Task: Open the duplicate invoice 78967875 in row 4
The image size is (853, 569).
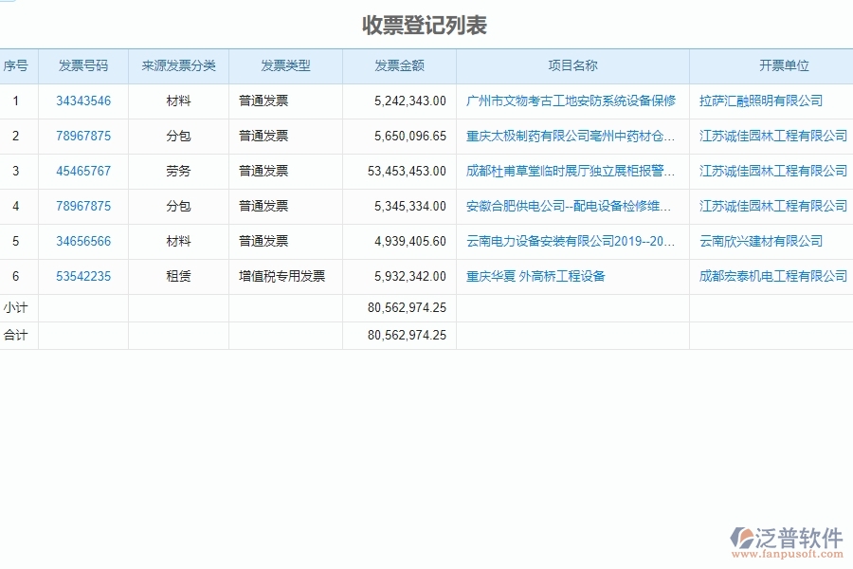Action: (x=82, y=206)
